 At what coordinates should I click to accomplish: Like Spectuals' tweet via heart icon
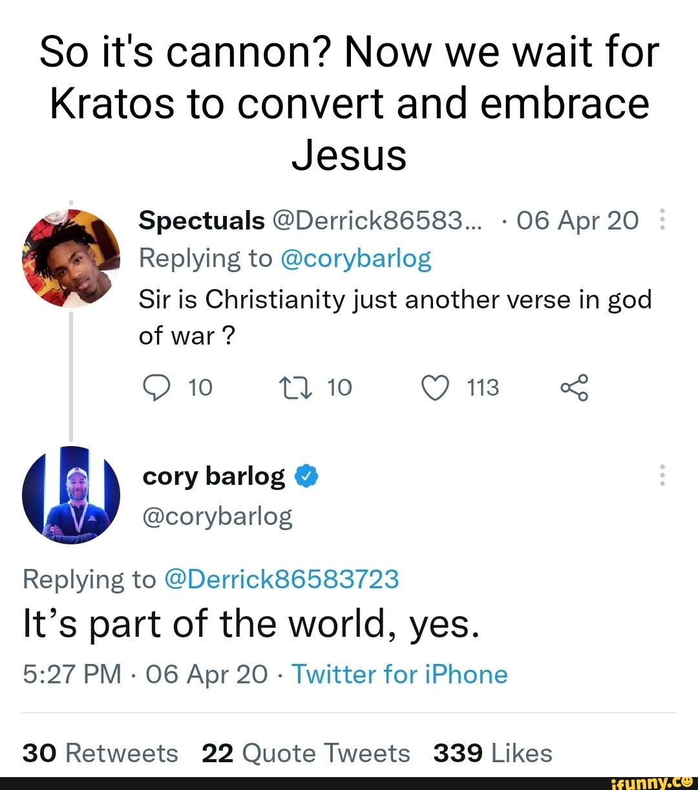pos(435,387)
